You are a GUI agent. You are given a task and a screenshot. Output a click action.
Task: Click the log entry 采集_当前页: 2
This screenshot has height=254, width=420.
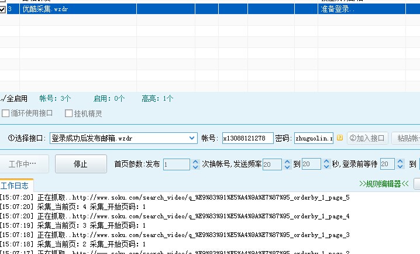(73, 245)
